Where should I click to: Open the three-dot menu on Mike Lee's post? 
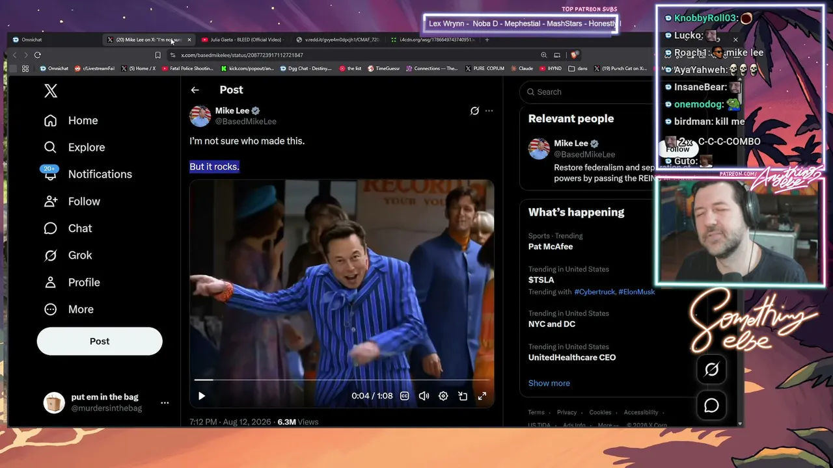pos(489,111)
